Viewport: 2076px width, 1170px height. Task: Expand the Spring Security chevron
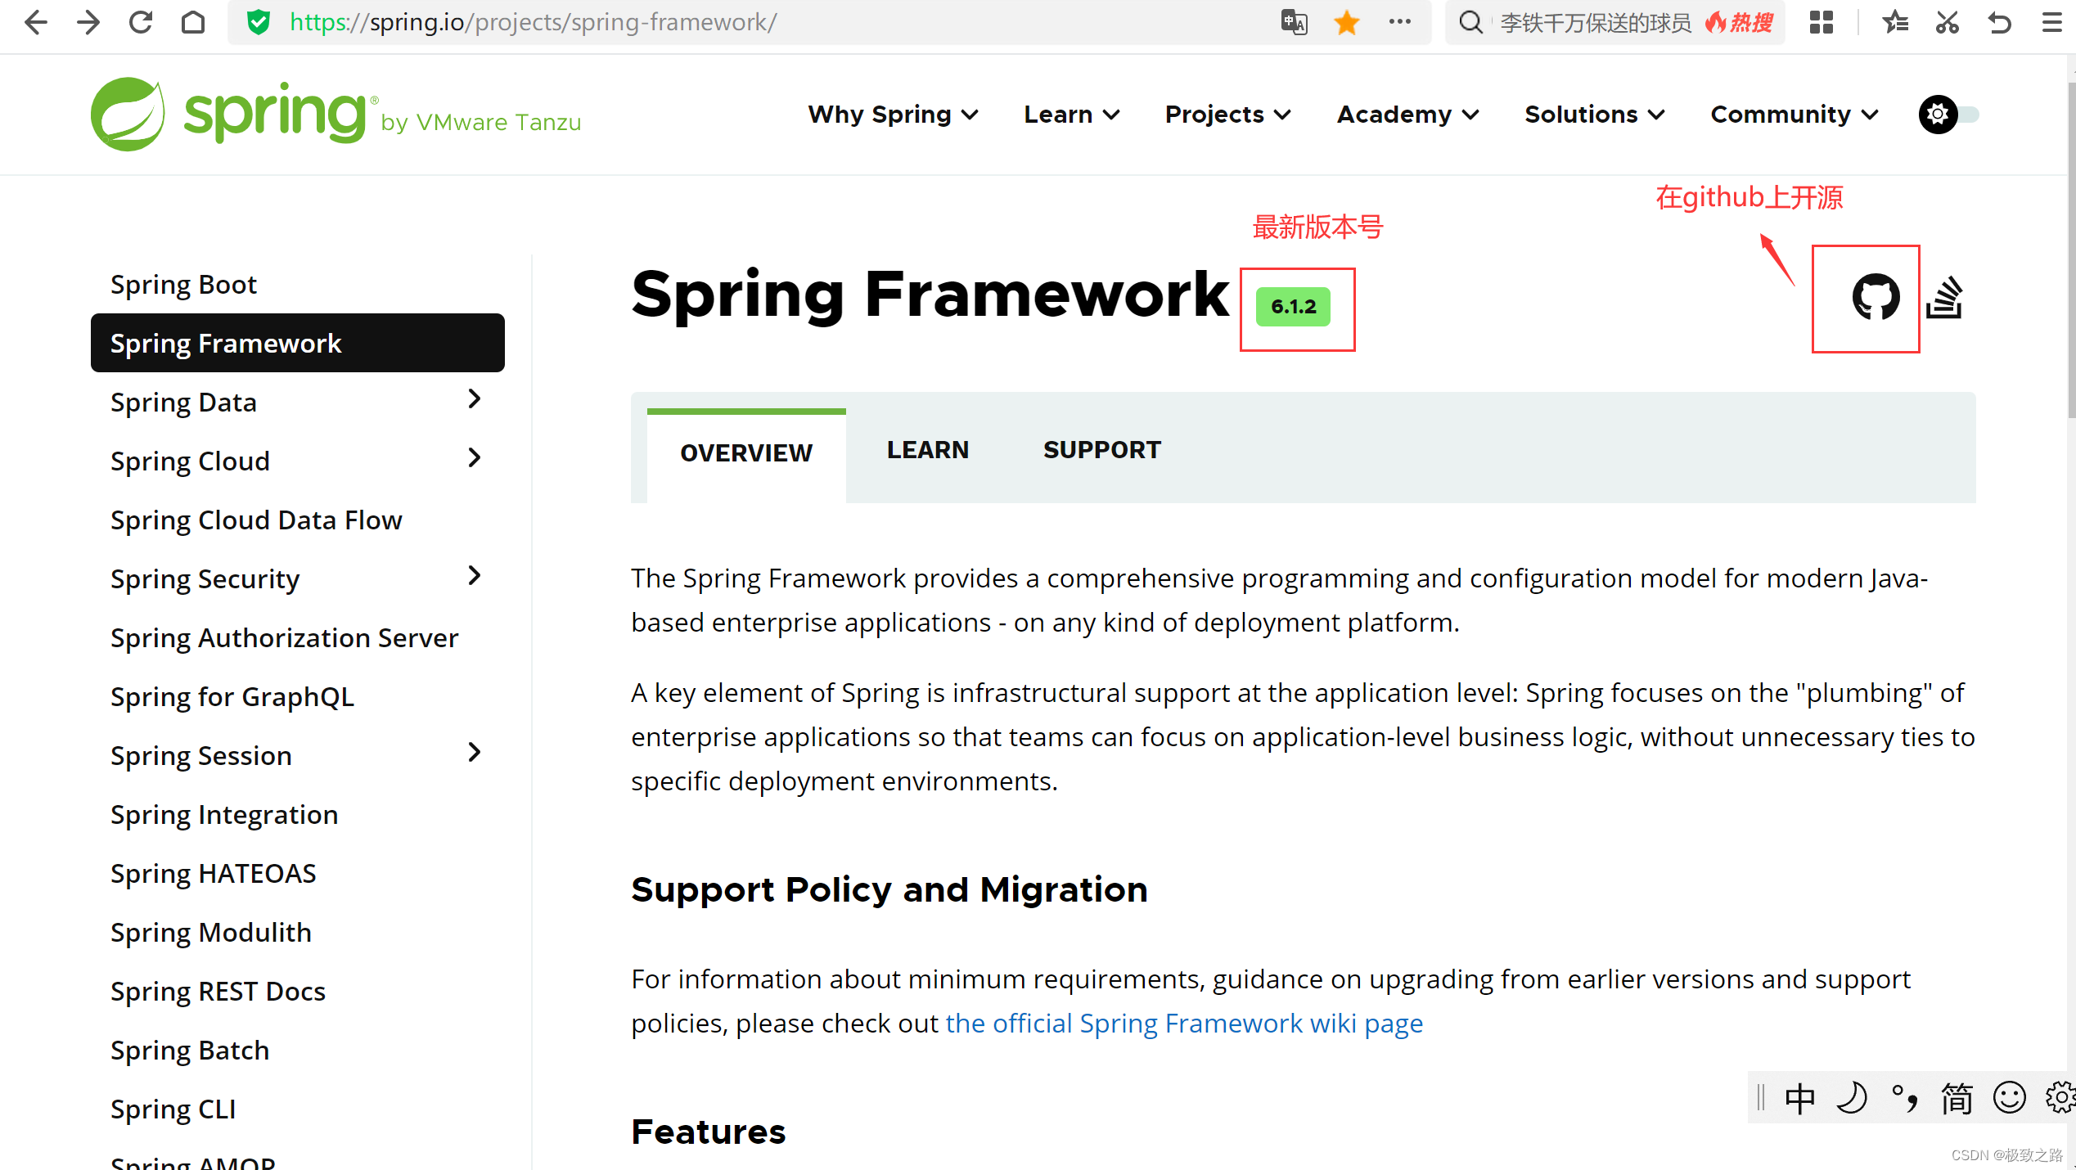[x=474, y=576]
